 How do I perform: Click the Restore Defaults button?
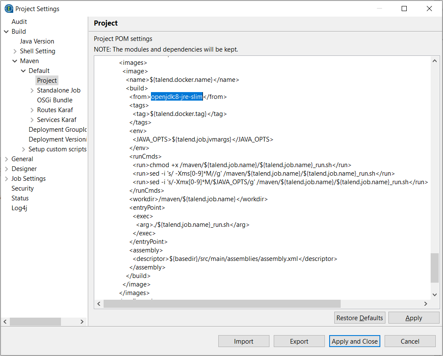[x=360, y=318]
